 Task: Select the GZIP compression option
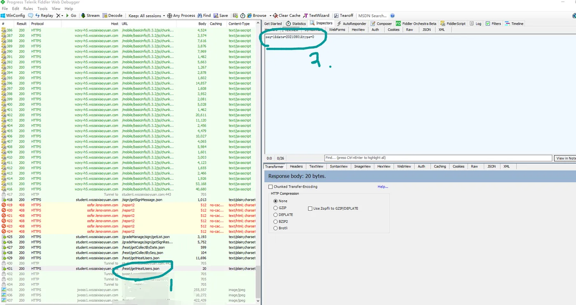276,208
